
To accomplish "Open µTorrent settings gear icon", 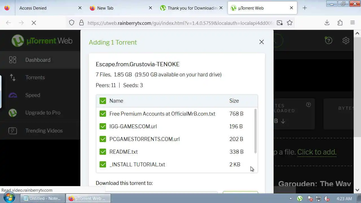I will (346, 41).
